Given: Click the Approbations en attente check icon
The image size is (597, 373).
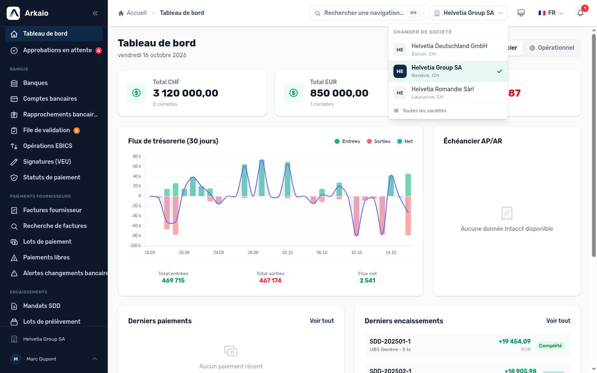Looking at the screenshot, I should coord(14,50).
